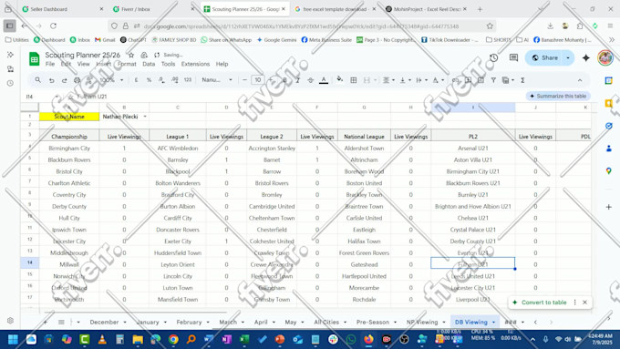
Task: Get add-ons with plus icon
Action: point(608,207)
